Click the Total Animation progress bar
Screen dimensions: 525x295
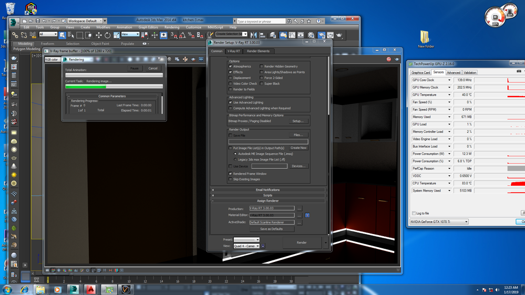[114, 75]
